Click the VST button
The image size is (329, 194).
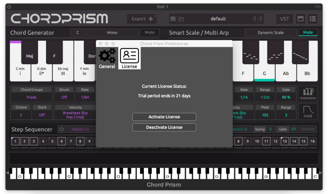tap(284, 19)
